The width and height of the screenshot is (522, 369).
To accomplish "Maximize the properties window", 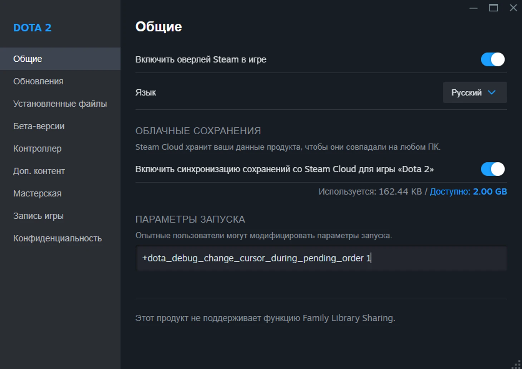I will click(493, 8).
